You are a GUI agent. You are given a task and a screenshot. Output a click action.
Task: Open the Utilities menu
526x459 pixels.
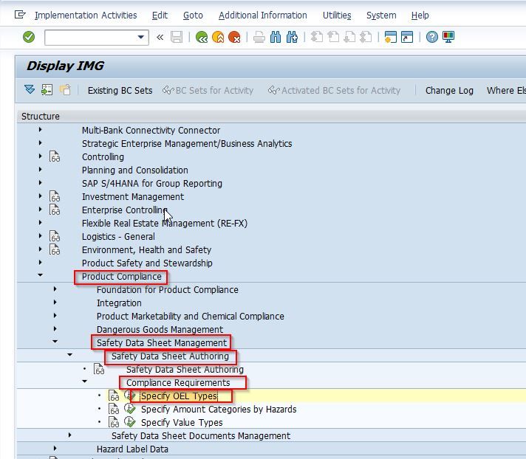(x=337, y=15)
